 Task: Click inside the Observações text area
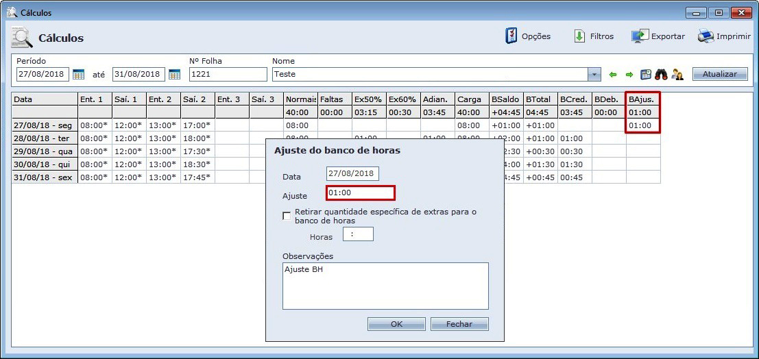(385, 286)
